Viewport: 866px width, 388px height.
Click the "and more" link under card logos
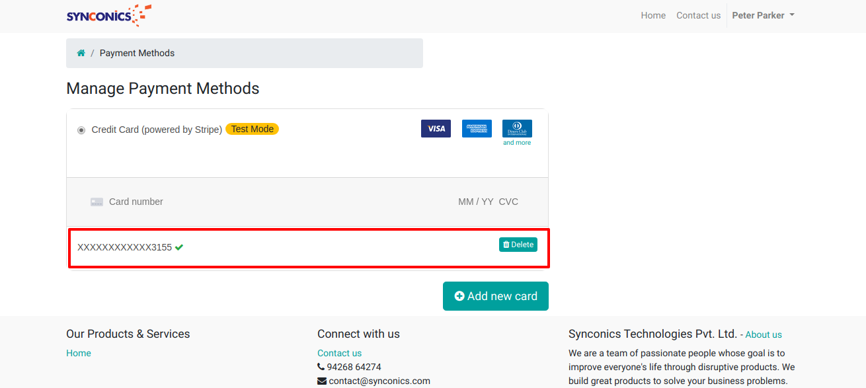click(x=517, y=143)
